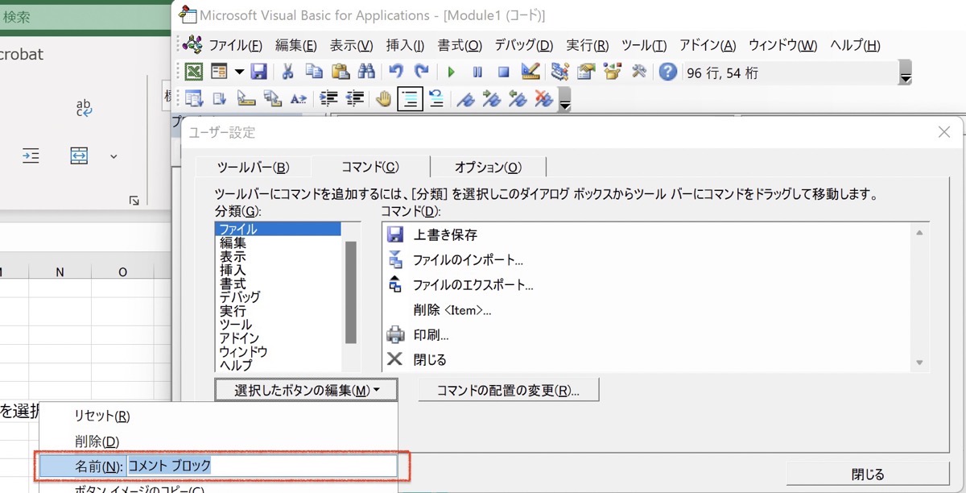The image size is (966, 493).
Task: Click the View Microsoft Excel icon
Action: (194, 72)
